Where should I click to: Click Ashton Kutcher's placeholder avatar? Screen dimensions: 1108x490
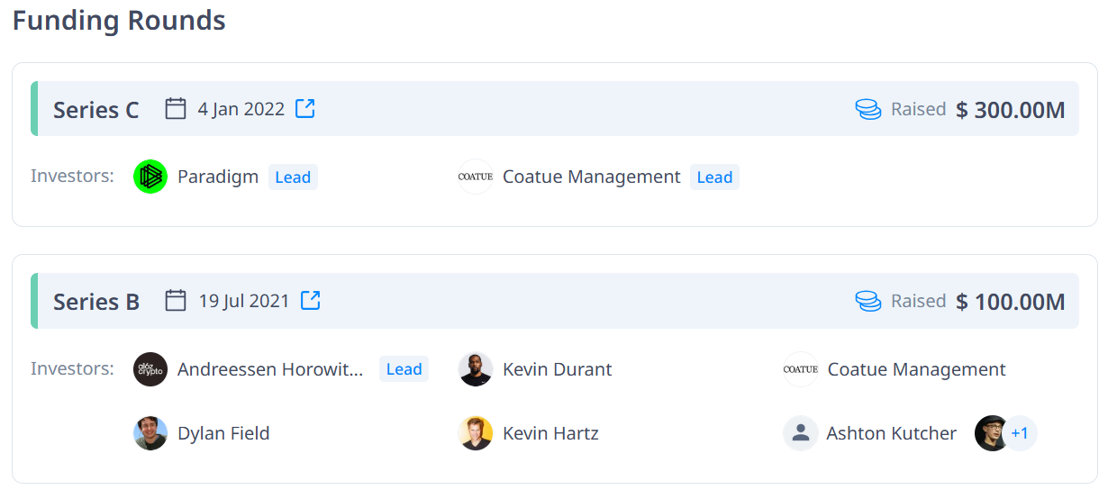(800, 433)
